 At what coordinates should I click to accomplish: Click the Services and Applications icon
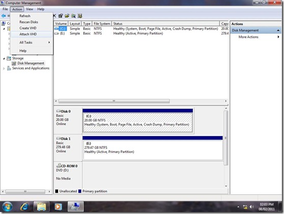9,68
